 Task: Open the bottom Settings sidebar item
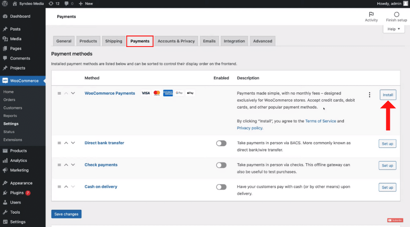[x=18, y=222]
